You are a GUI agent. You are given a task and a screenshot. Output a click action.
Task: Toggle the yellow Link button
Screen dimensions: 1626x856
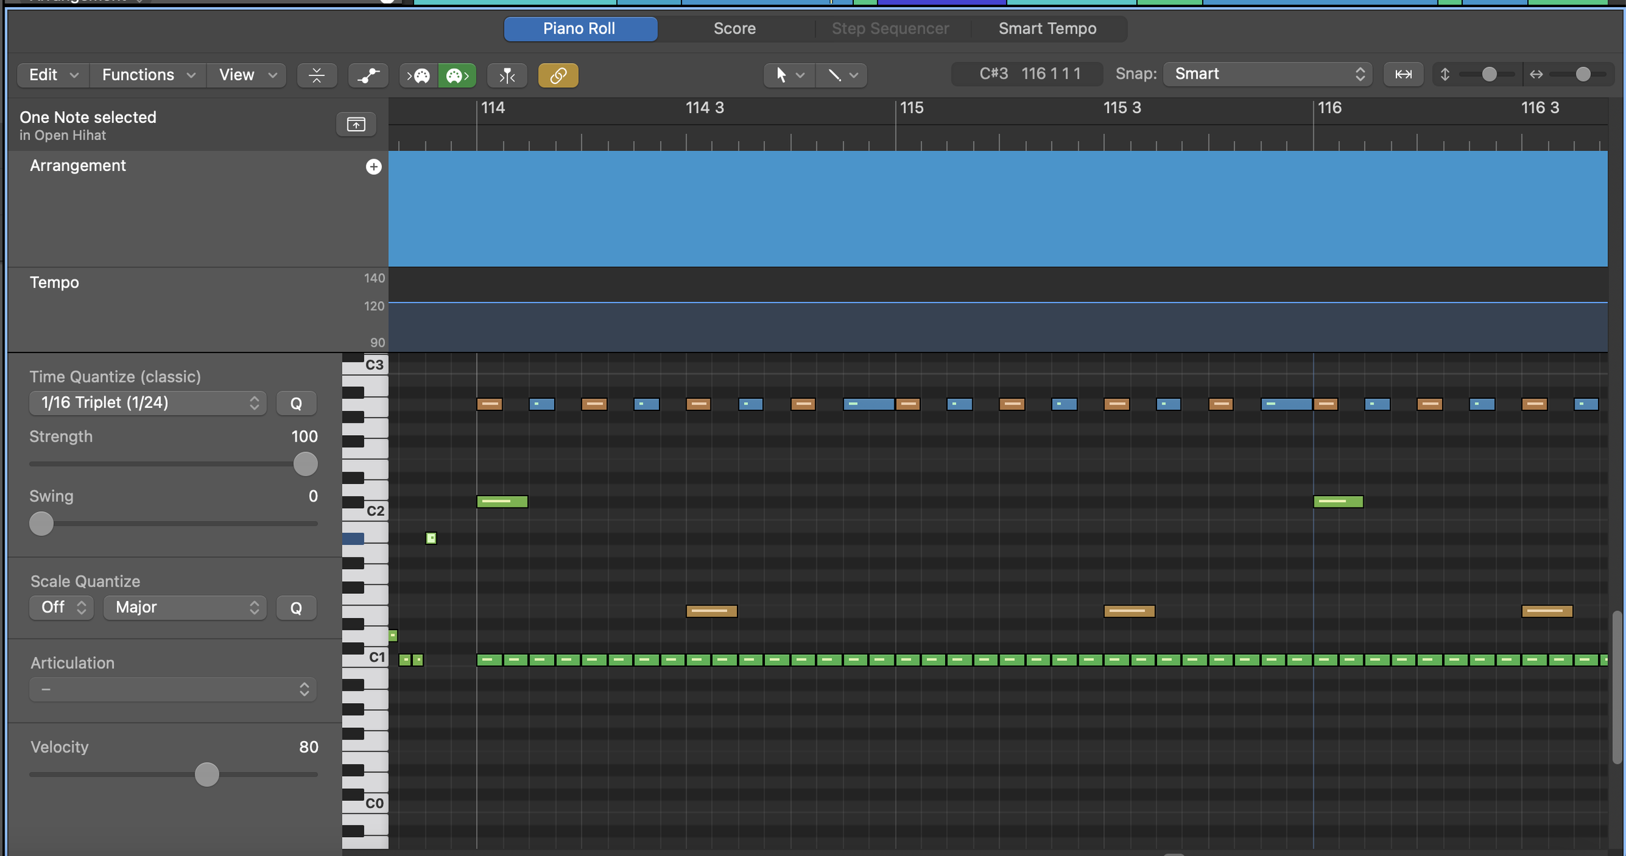tap(558, 75)
